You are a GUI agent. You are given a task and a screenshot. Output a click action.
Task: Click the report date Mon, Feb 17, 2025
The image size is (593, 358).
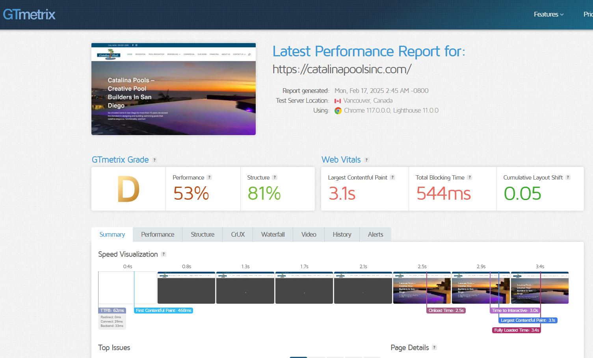[381, 91]
